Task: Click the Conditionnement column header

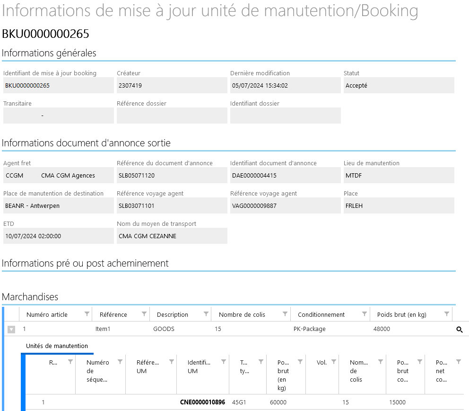Action: (321, 314)
